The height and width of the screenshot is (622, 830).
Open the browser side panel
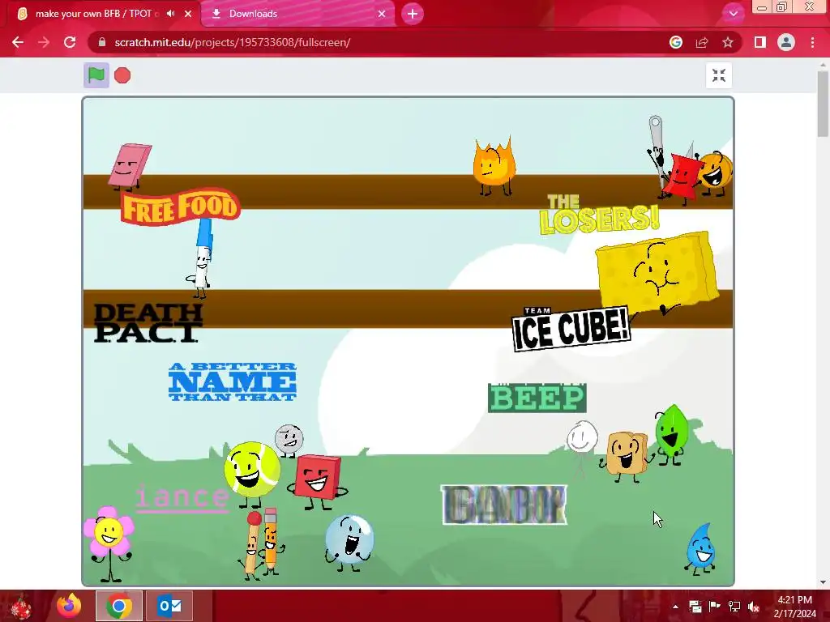point(760,42)
